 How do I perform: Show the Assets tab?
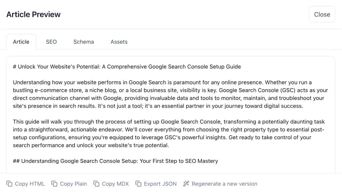(119, 42)
